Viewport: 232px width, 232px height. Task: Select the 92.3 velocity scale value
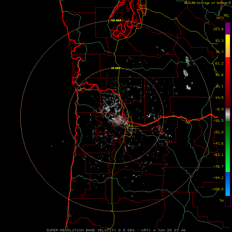(219, 40)
